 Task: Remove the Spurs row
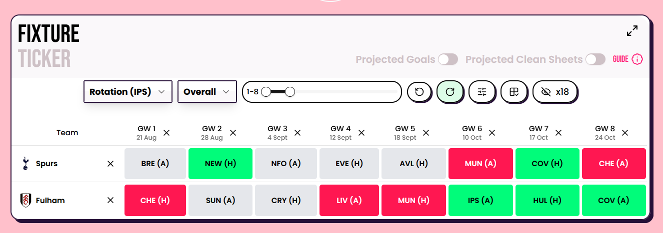click(x=110, y=164)
